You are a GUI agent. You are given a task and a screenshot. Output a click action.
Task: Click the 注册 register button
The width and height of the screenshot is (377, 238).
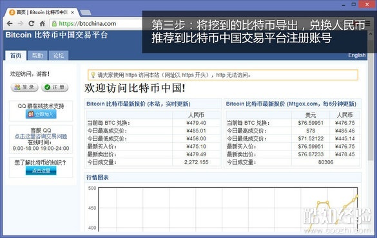pos(55,87)
